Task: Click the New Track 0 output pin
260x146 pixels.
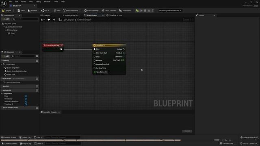Action: (123, 60)
